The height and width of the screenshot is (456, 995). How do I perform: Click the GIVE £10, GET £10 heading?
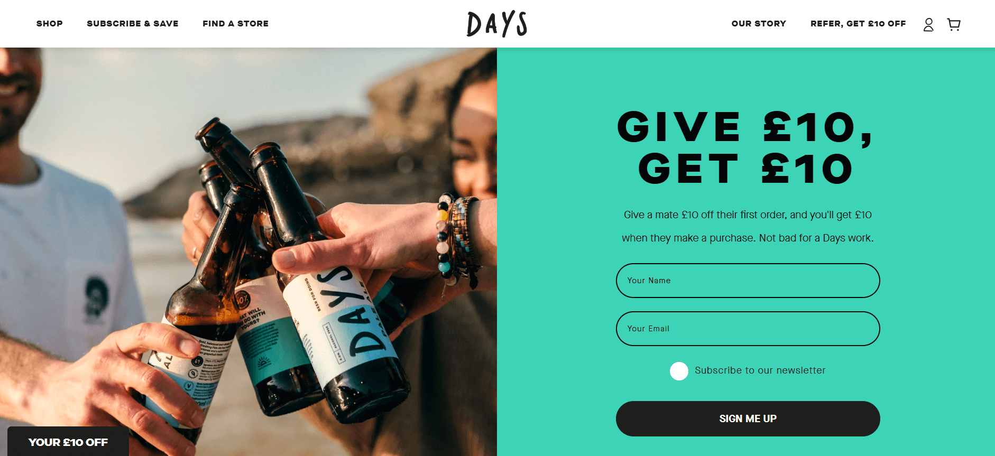coord(745,147)
